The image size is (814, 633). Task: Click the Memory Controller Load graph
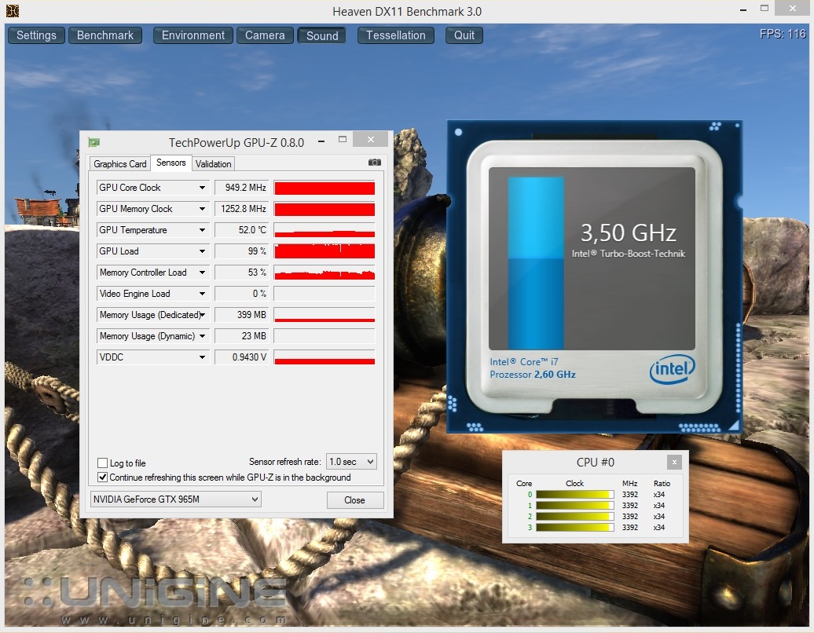(x=324, y=273)
